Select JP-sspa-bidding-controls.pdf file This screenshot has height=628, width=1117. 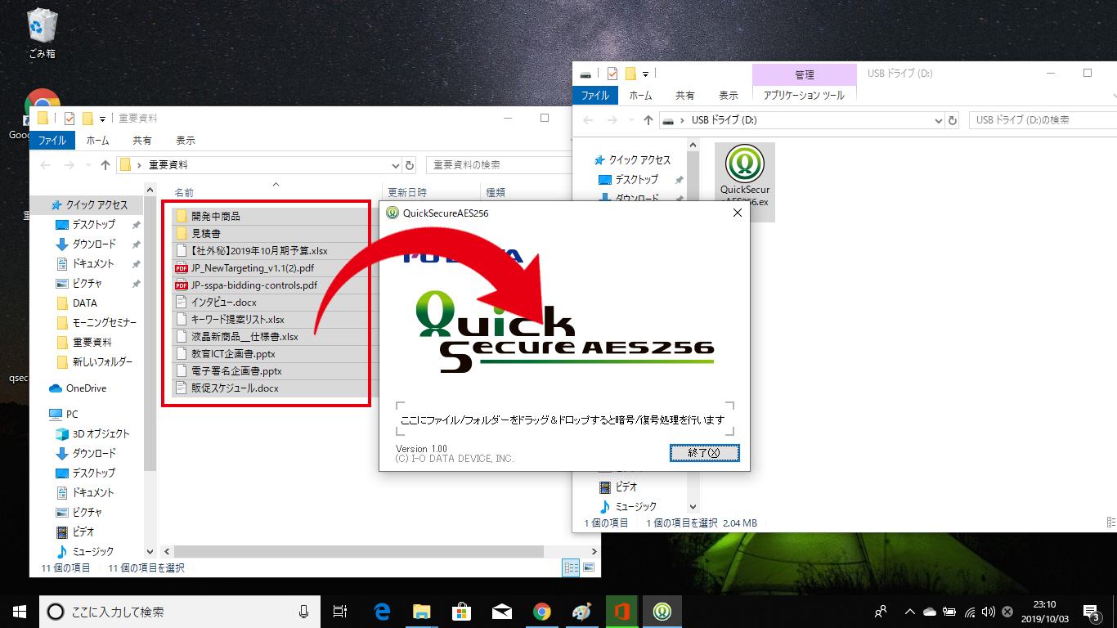(254, 285)
